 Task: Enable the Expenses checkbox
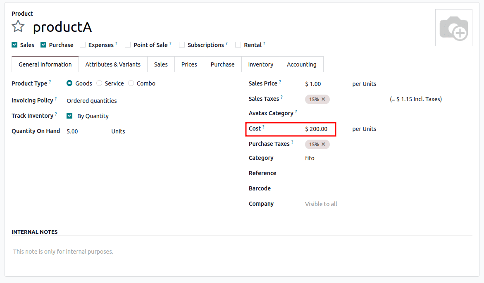pos(82,45)
